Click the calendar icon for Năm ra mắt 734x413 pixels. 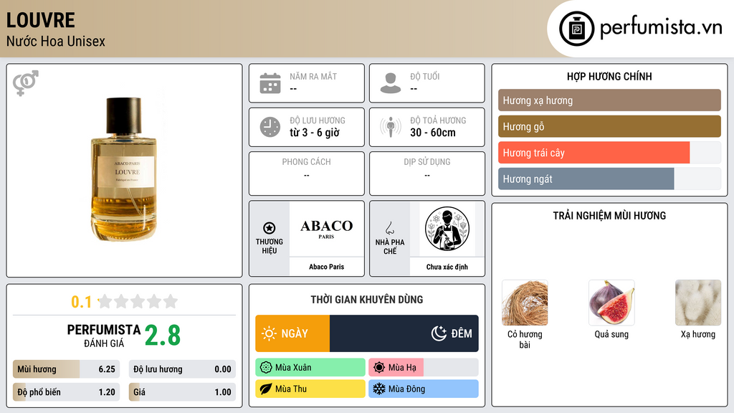pos(270,83)
